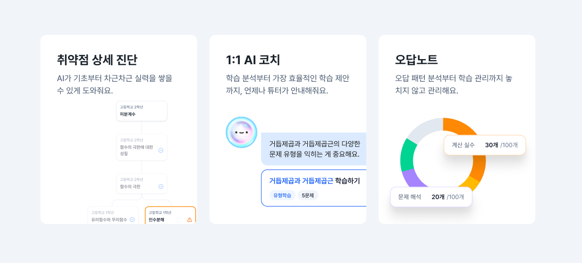582x263 pixels.
Task: Click the 문제 해석 20개 tooltip
Action: tap(431, 197)
